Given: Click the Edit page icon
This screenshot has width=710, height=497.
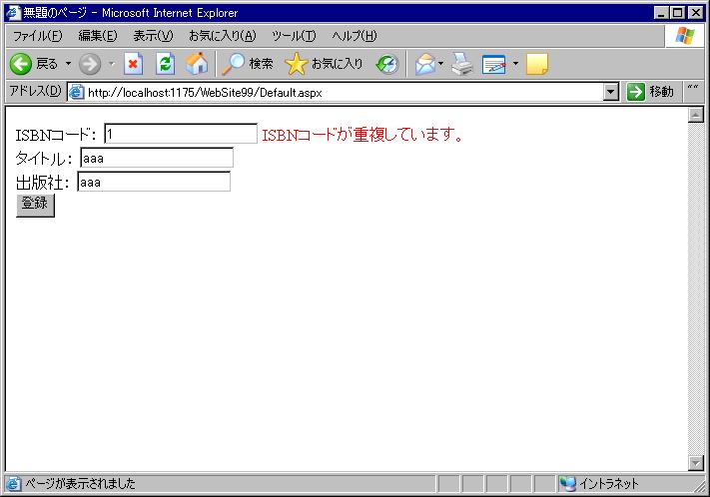Looking at the screenshot, I should coord(494,64).
